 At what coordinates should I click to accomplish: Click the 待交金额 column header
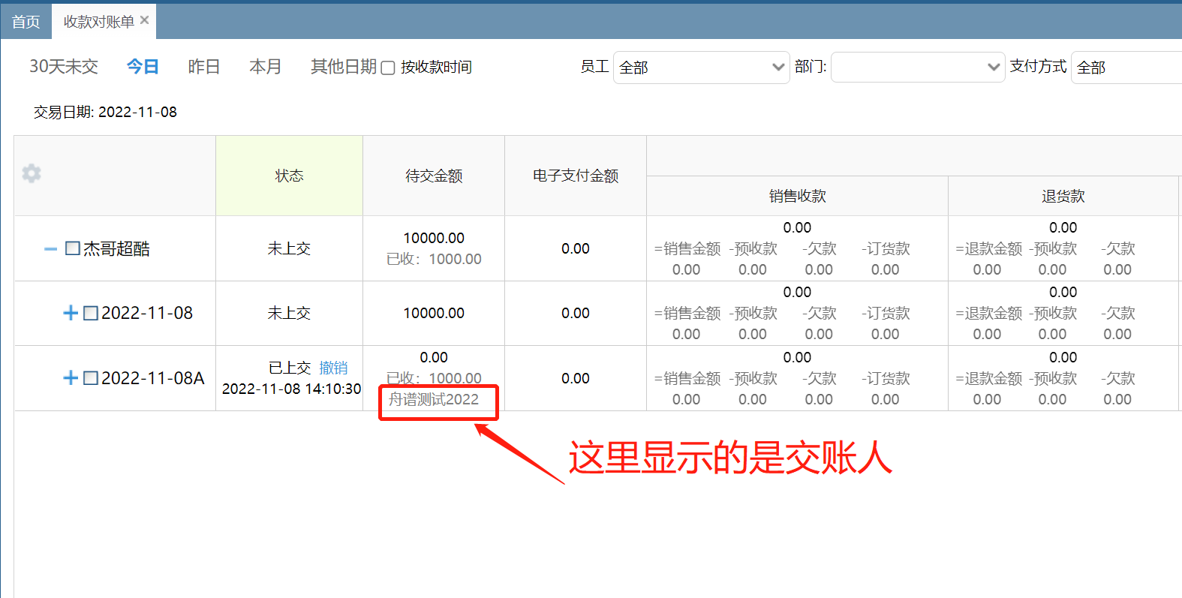coord(434,176)
